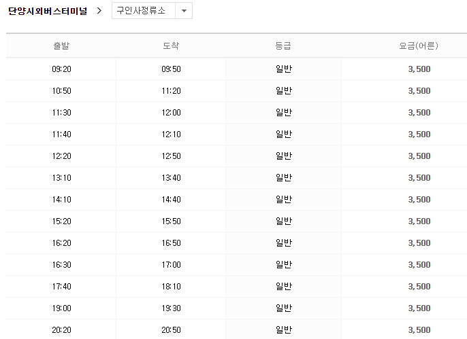Image resolution: width=467 pixels, height=339 pixels.
Task: Click the 도착 column header
Action: pyautogui.click(x=171, y=46)
